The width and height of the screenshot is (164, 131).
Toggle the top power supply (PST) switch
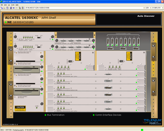(x=39, y=38)
